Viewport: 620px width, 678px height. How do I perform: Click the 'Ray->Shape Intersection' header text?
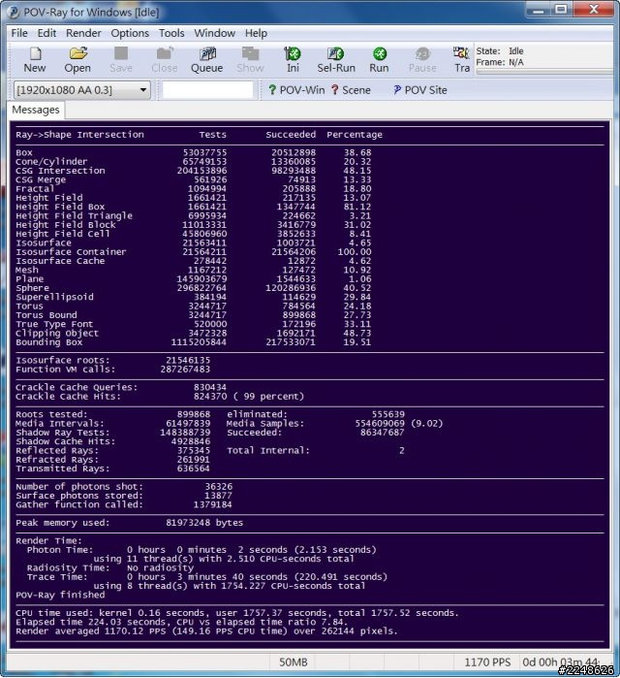pyautogui.click(x=79, y=135)
